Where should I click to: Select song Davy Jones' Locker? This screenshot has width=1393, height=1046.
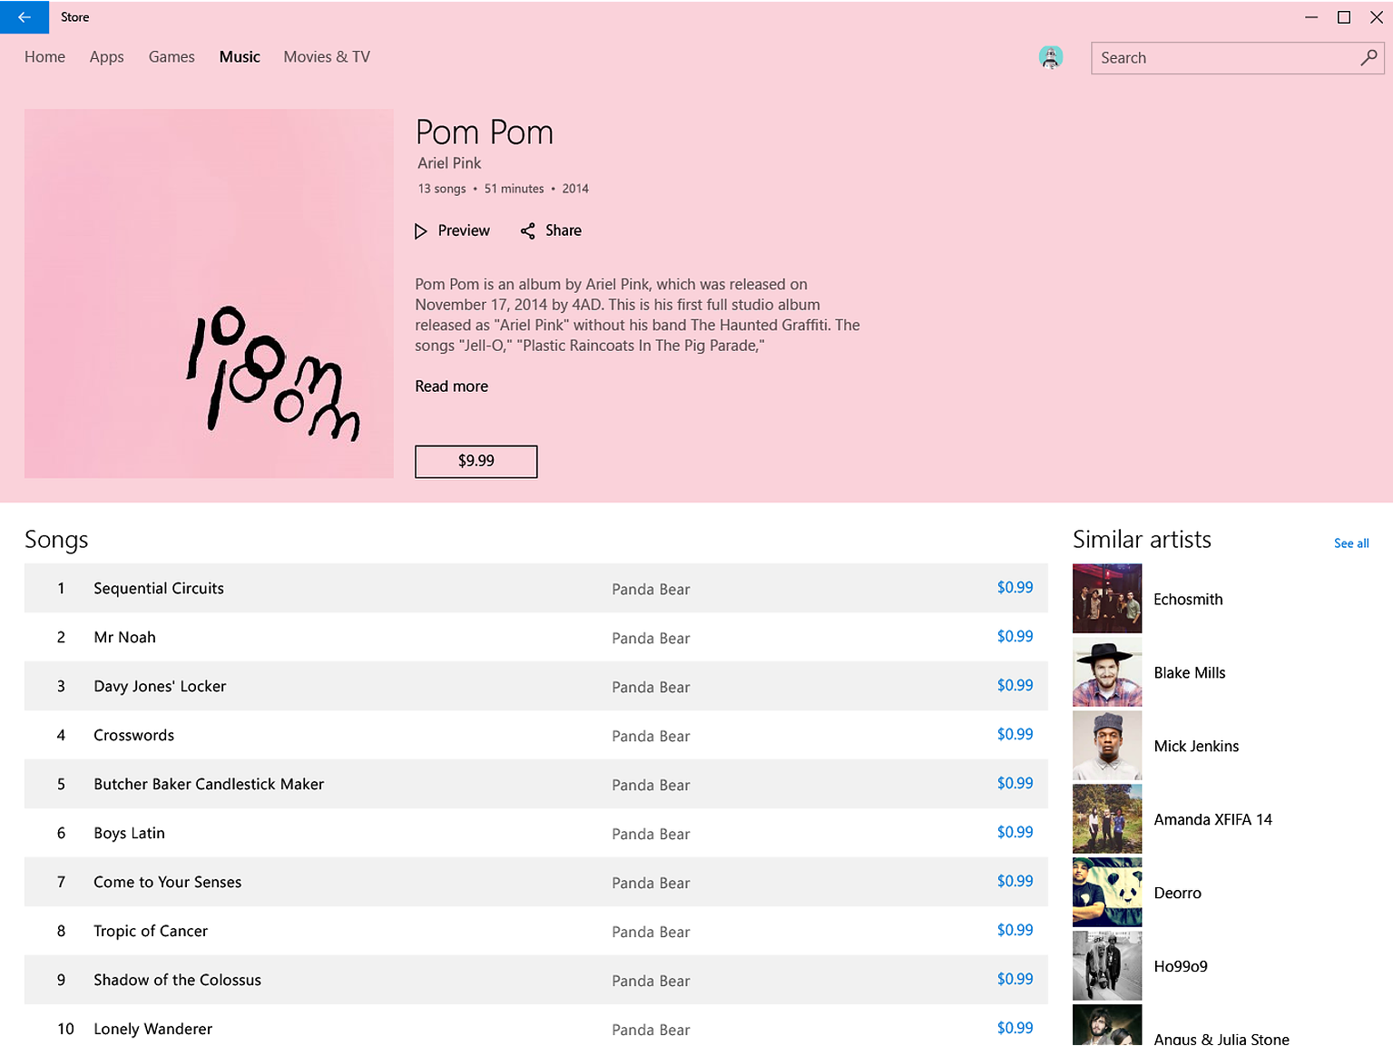pos(536,686)
